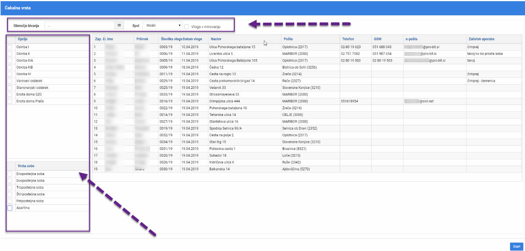This screenshot has height=251, width=525.
Task: Enable the Vloga v mirovanju checkbox
Action: [186, 27]
